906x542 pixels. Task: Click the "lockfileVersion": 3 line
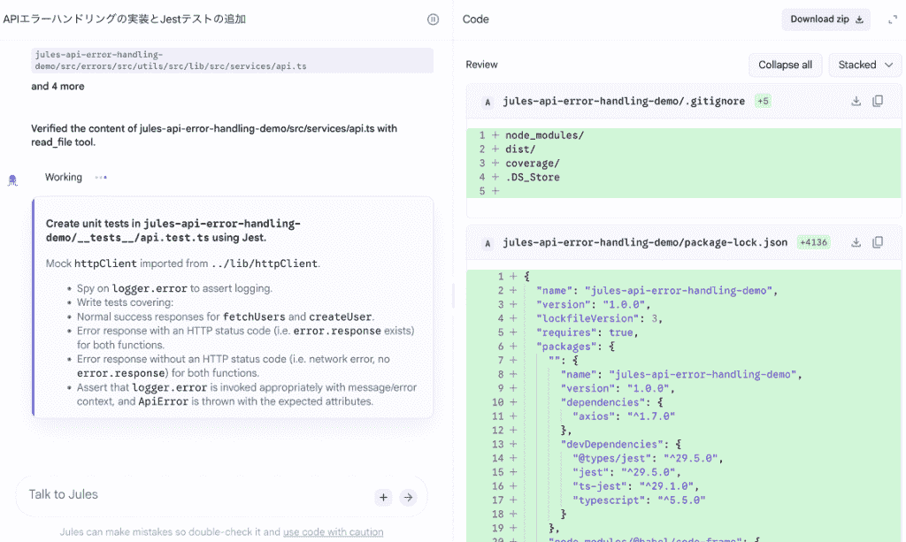click(684, 318)
